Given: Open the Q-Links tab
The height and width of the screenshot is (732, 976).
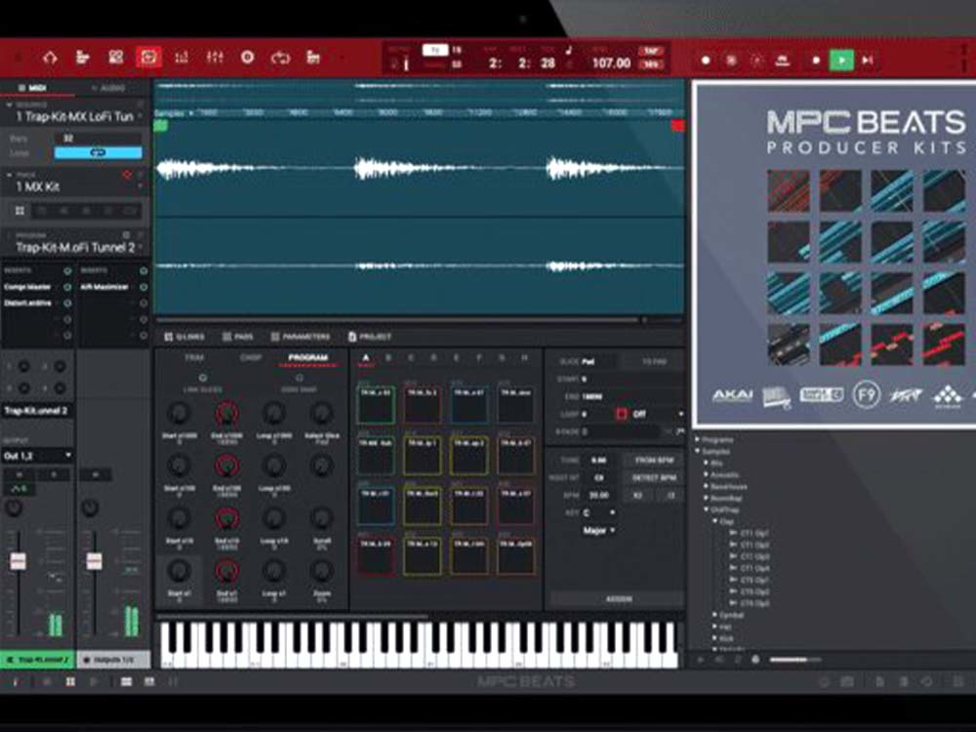Looking at the screenshot, I should pos(184,337).
